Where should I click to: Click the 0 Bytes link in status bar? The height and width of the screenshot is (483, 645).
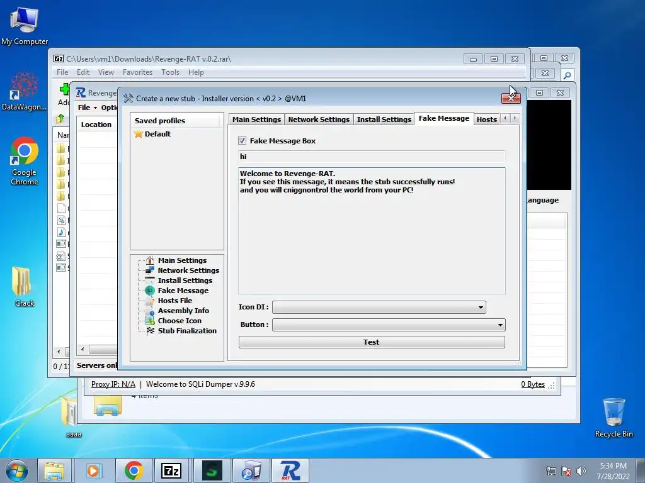(533, 384)
